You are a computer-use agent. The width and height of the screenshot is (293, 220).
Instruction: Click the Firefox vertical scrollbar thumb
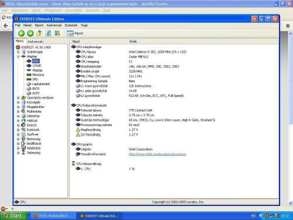[291, 80]
